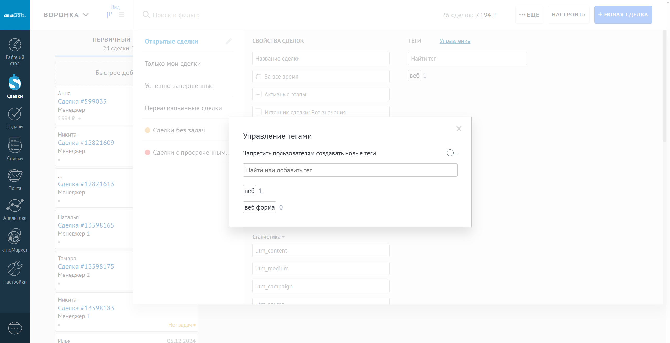
Task: Select the Только мои сделки filter
Action: click(173, 63)
